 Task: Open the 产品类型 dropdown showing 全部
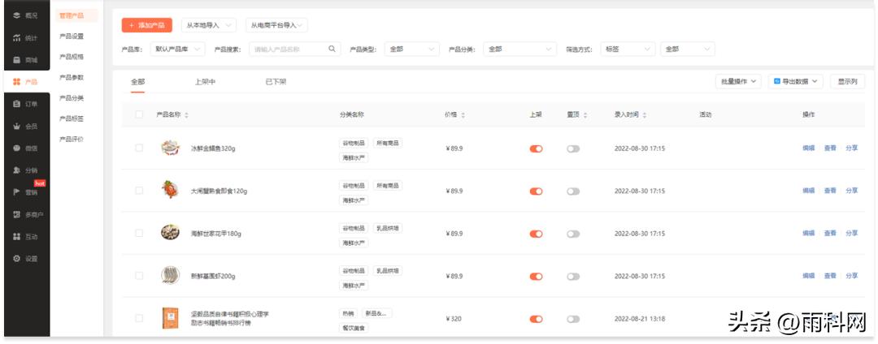pos(411,49)
